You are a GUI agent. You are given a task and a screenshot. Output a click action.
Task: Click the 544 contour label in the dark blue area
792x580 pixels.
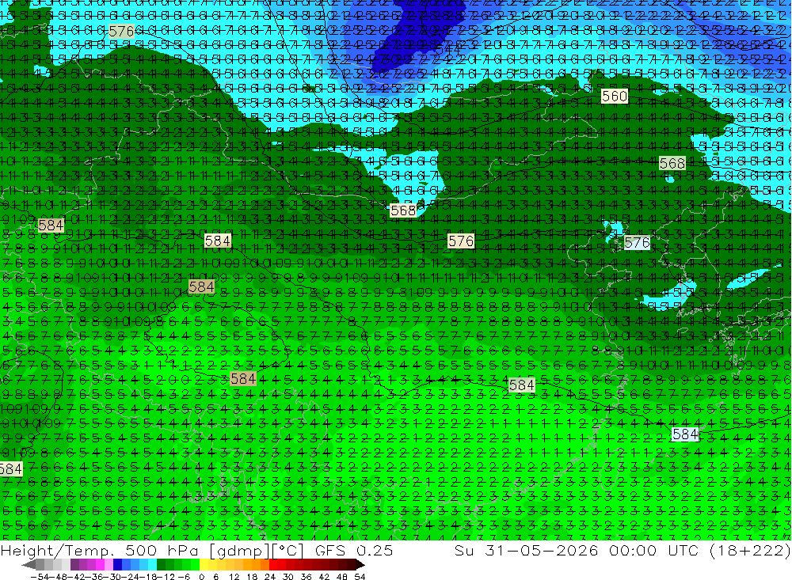point(447,50)
